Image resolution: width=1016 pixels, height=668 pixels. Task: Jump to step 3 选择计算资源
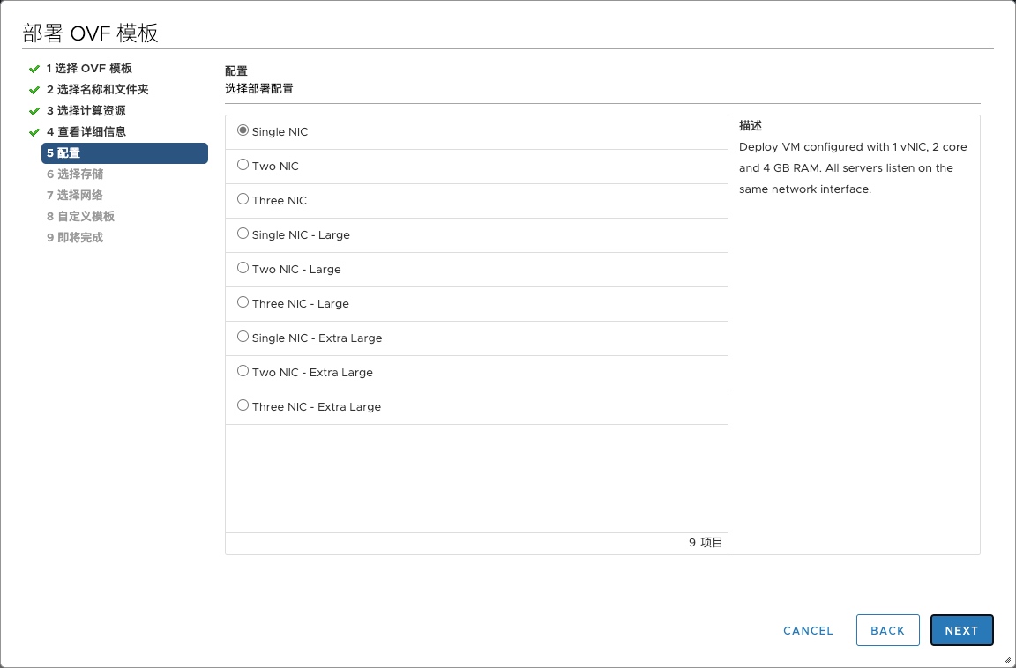coord(86,111)
